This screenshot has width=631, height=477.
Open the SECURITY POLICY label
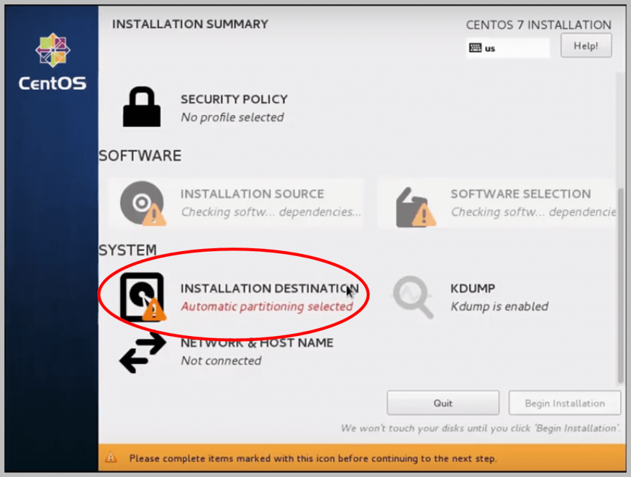(x=234, y=99)
